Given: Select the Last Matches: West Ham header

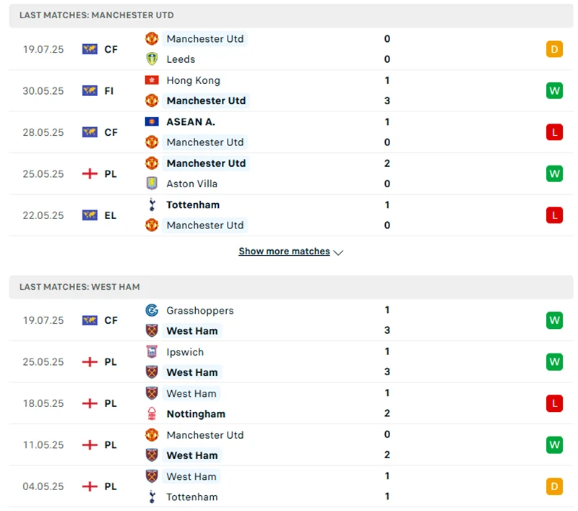Looking at the screenshot, I should click(79, 287).
